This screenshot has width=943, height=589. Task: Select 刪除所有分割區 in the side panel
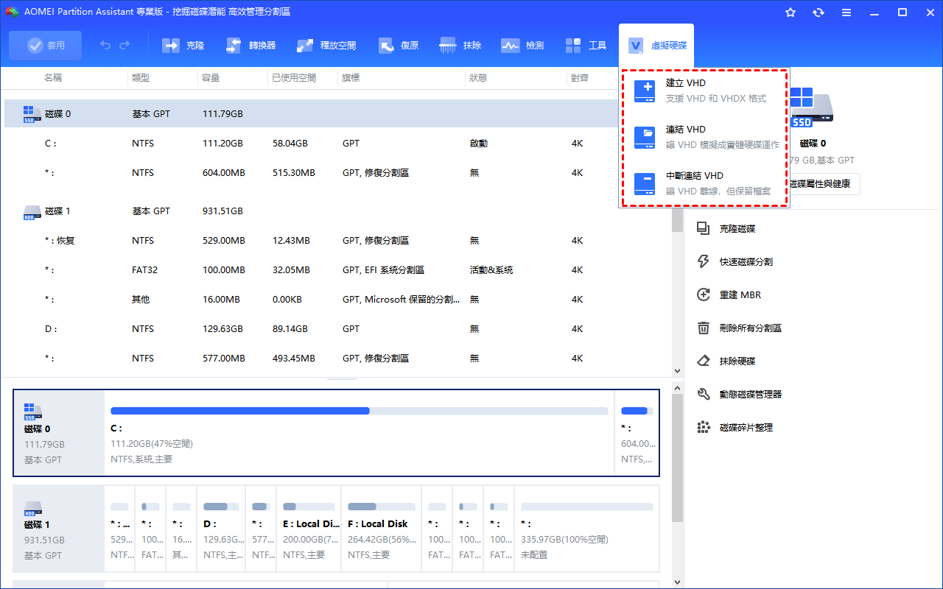point(740,328)
